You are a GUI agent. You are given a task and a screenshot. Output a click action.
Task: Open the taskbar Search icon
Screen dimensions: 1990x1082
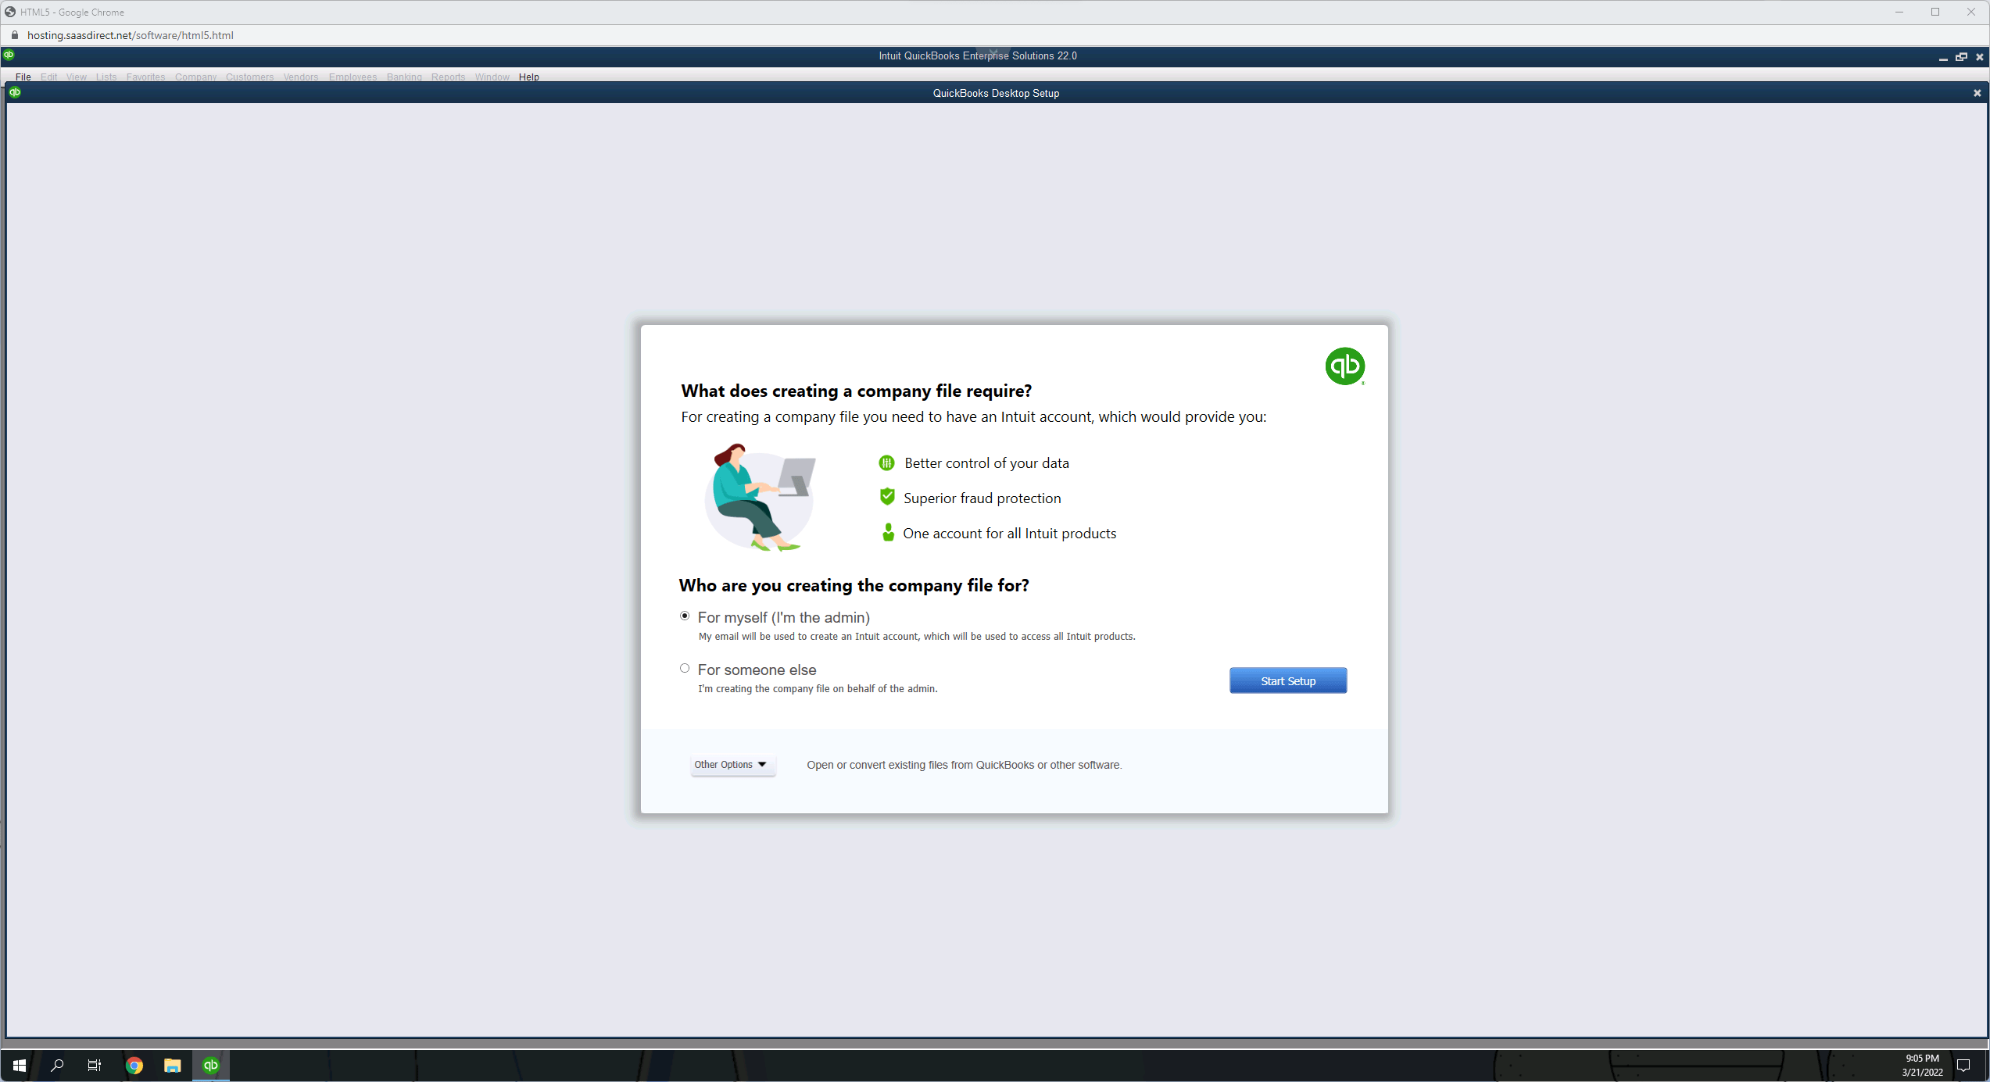click(57, 1066)
